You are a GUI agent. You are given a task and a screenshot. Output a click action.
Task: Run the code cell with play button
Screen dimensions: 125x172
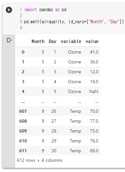point(9,10)
